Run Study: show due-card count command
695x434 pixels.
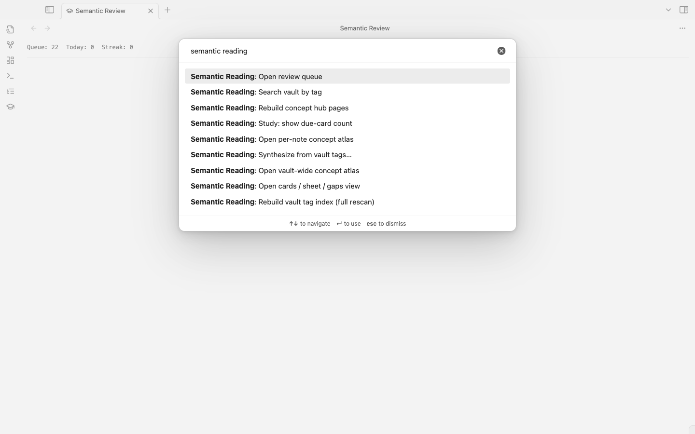[347, 123]
